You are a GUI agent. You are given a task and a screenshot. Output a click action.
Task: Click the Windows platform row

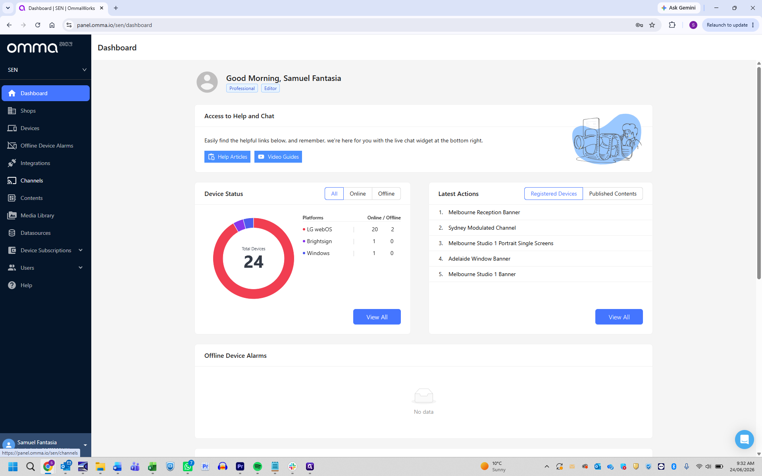[x=351, y=253]
